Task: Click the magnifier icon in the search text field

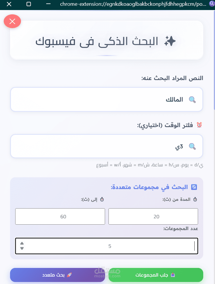Action: point(192,100)
